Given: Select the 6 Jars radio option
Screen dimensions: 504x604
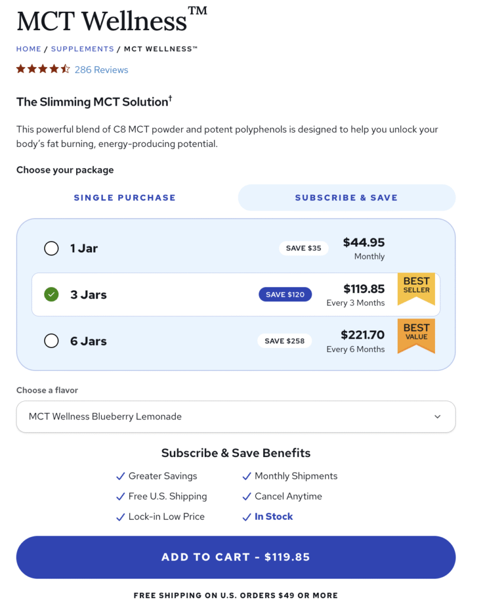Looking at the screenshot, I should coord(51,341).
